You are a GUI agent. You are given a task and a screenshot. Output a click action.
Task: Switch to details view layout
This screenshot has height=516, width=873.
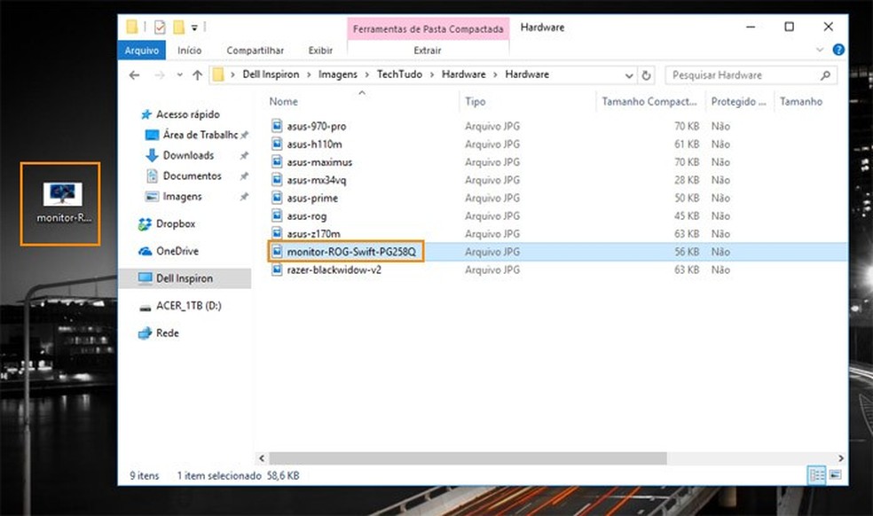[817, 475]
